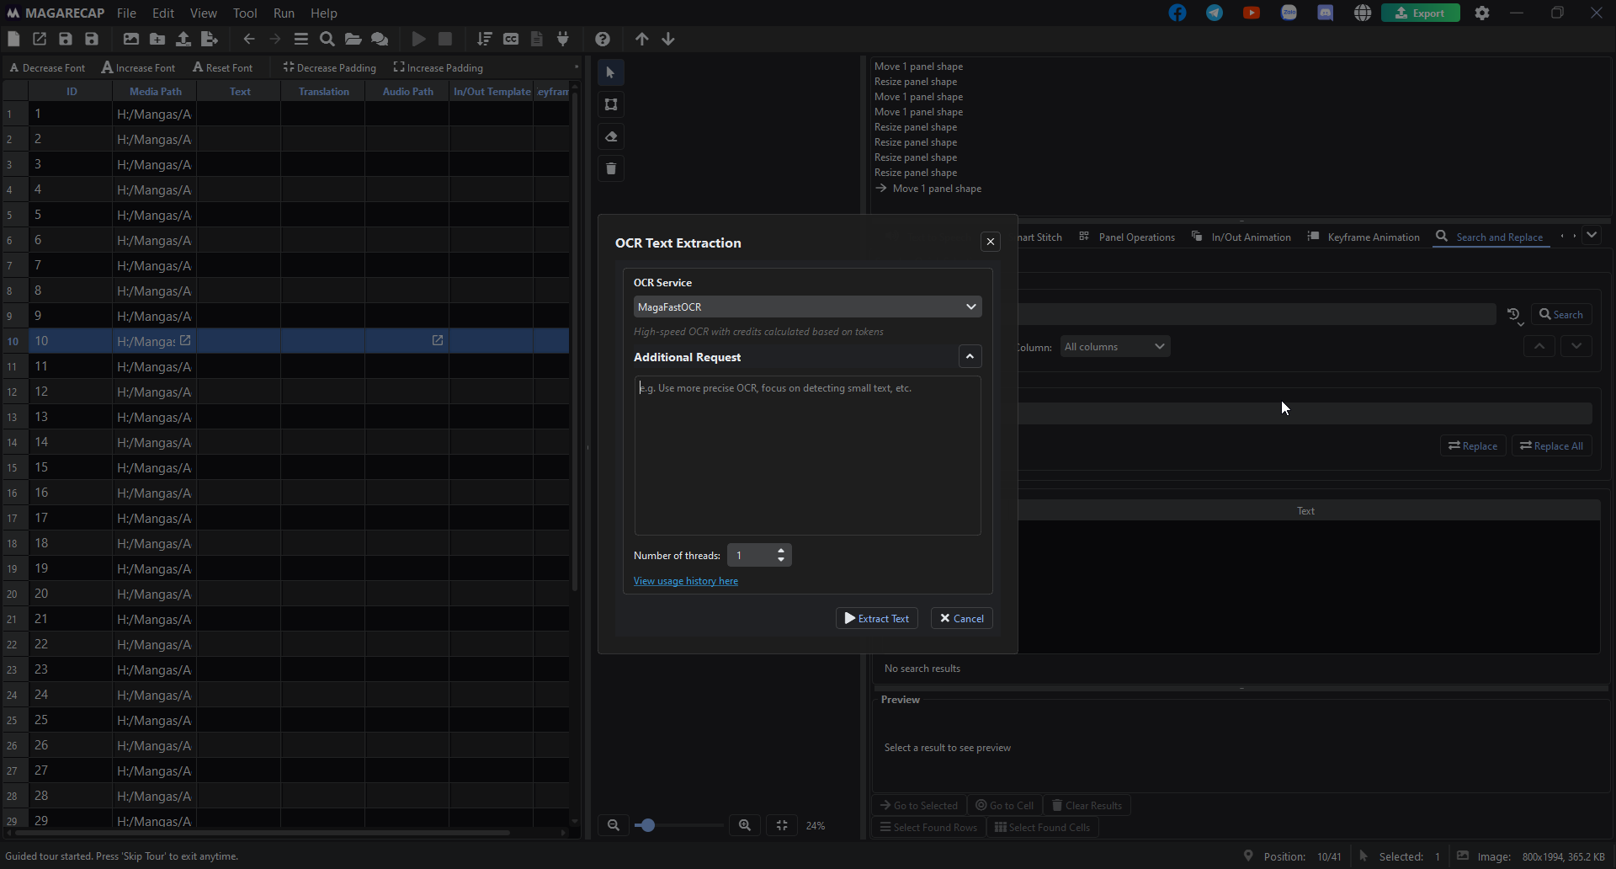
Task: Expand font toolbar overflow chevron
Action: pyautogui.click(x=576, y=67)
